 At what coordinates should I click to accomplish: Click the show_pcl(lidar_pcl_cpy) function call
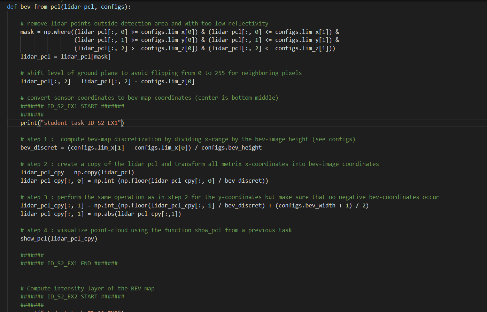(59, 239)
